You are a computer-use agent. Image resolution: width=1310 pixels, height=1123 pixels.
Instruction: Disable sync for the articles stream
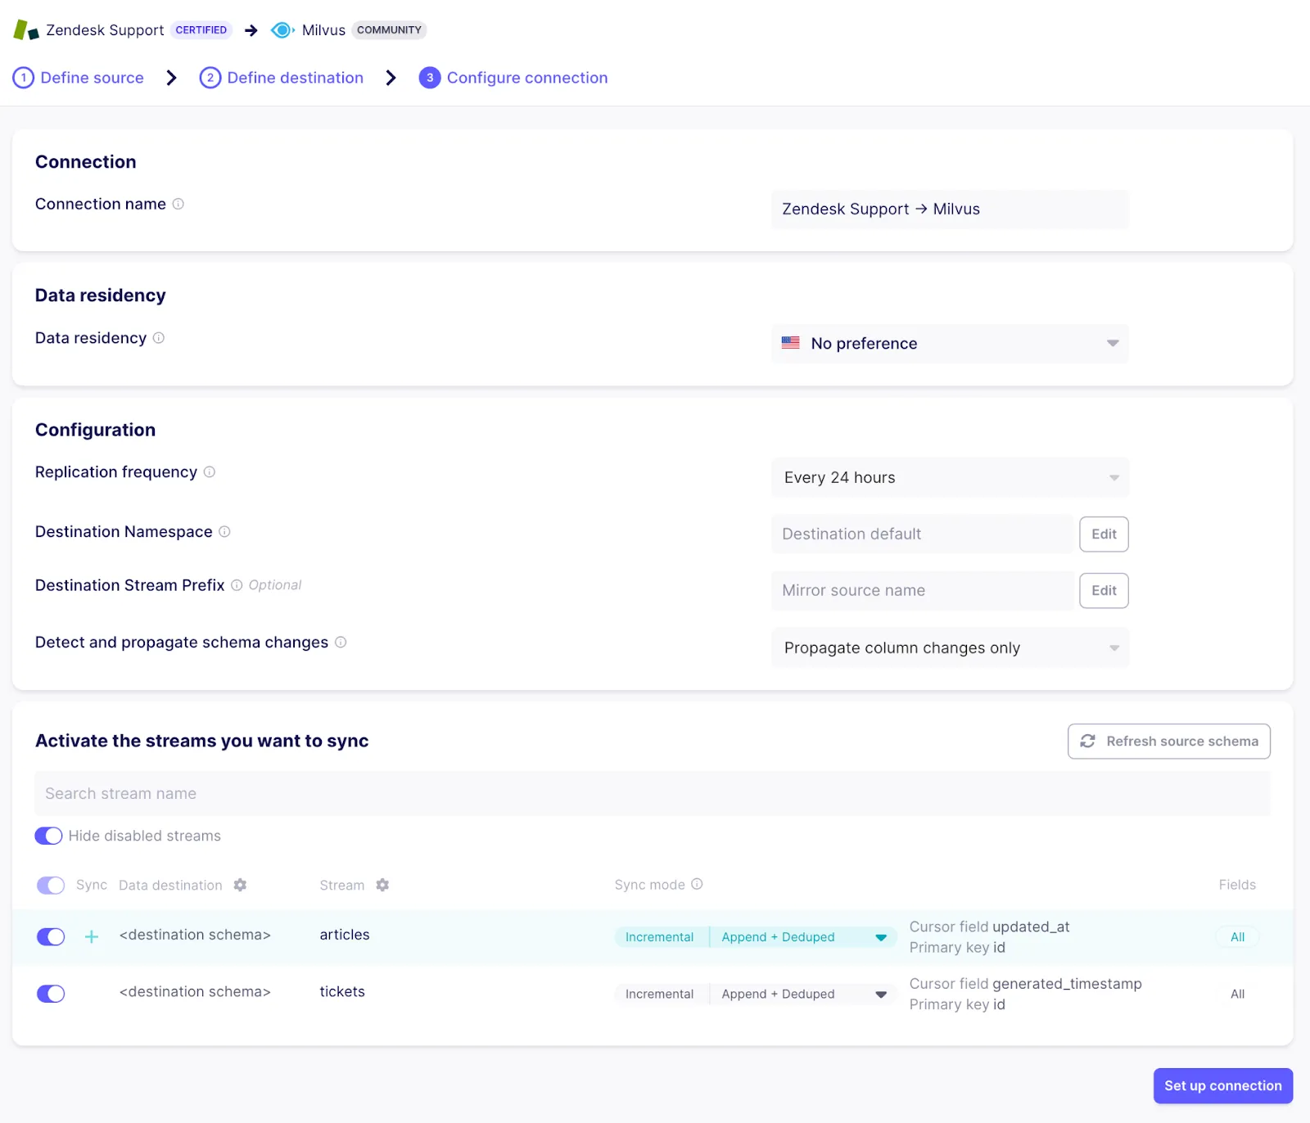51,936
